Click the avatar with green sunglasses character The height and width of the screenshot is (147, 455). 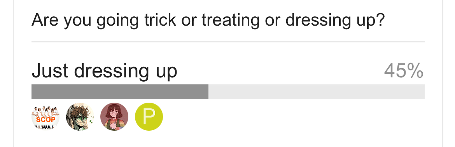(80, 117)
